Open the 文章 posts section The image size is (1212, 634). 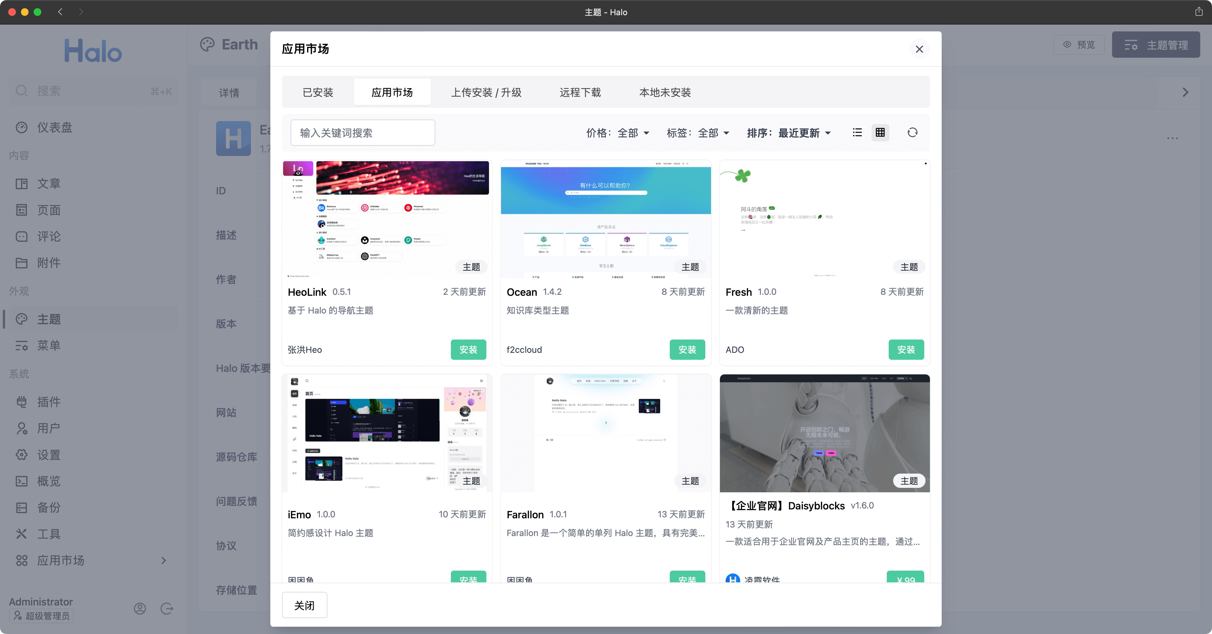tap(49, 183)
